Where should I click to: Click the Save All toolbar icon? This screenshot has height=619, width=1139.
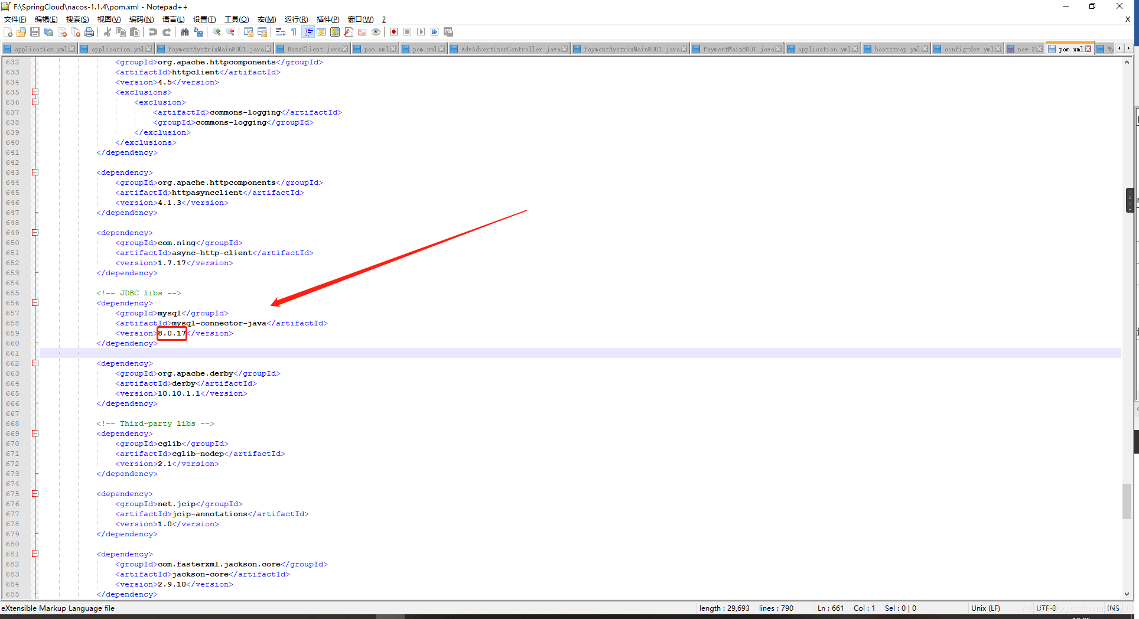pos(48,32)
